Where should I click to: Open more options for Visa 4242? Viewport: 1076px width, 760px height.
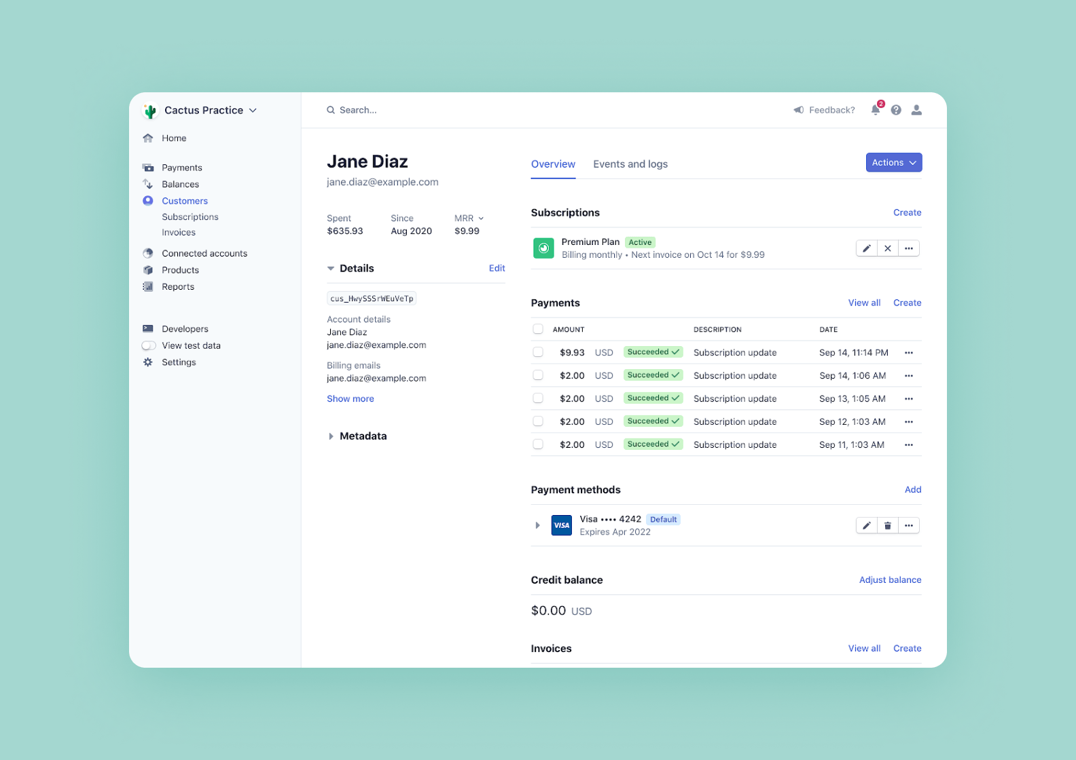909,525
